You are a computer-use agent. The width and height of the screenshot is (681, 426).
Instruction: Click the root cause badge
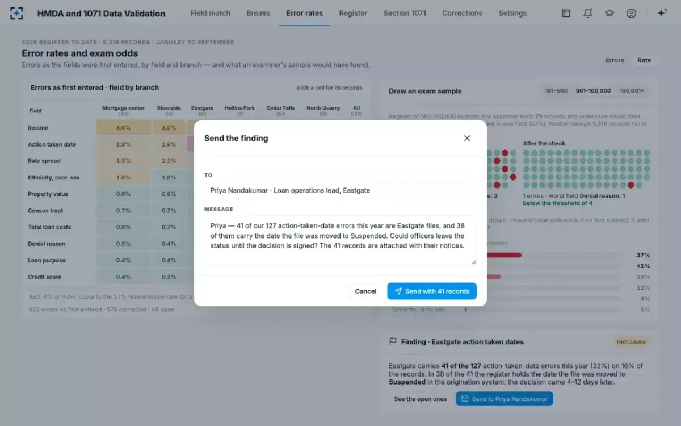[632, 342]
